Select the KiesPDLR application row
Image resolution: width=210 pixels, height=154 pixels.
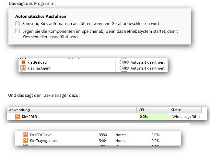(106, 117)
